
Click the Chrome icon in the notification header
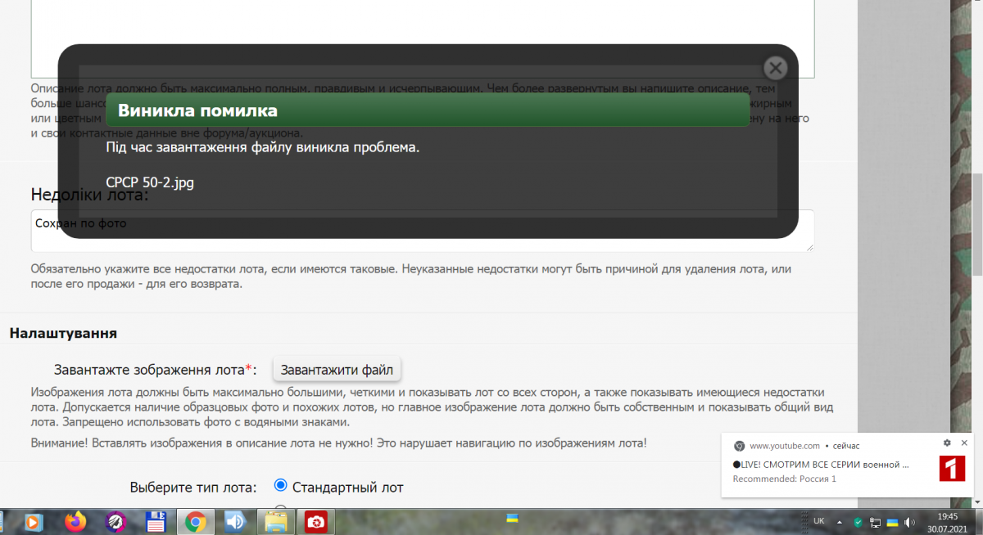pos(738,446)
